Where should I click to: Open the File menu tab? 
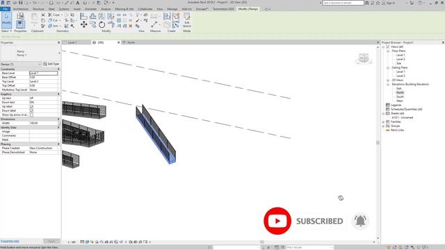pos(5,9)
